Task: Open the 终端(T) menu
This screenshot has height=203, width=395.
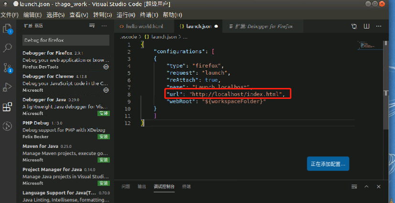Action: pyautogui.click(x=149, y=15)
